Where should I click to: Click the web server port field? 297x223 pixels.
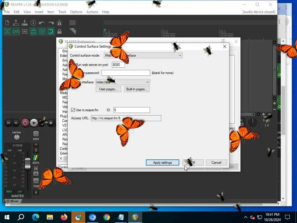pos(118,65)
